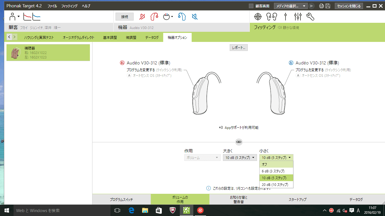Click the 機器 Audéo V30-312 header
The height and width of the screenshot is (216, 385).
point(181,28)
